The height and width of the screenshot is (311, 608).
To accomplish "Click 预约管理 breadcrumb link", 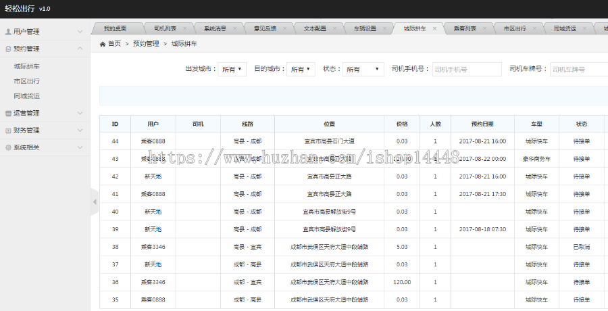I will (146, 44).
